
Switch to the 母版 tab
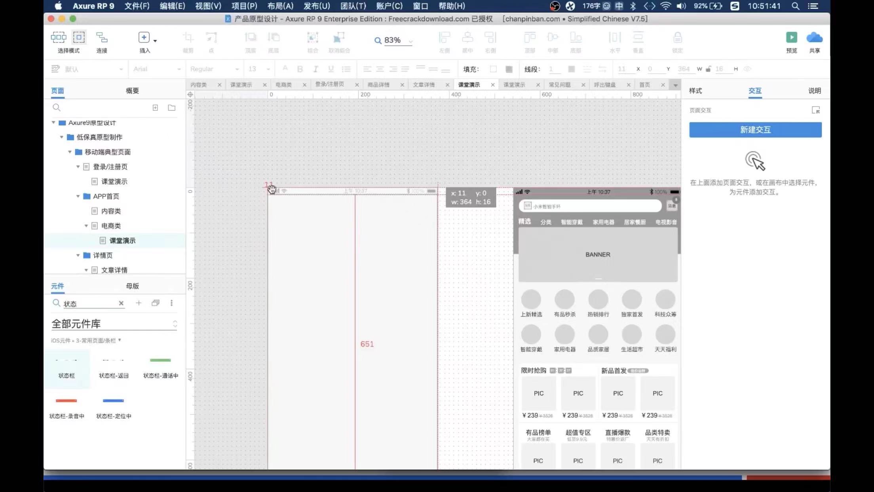(x=132, y=286)
